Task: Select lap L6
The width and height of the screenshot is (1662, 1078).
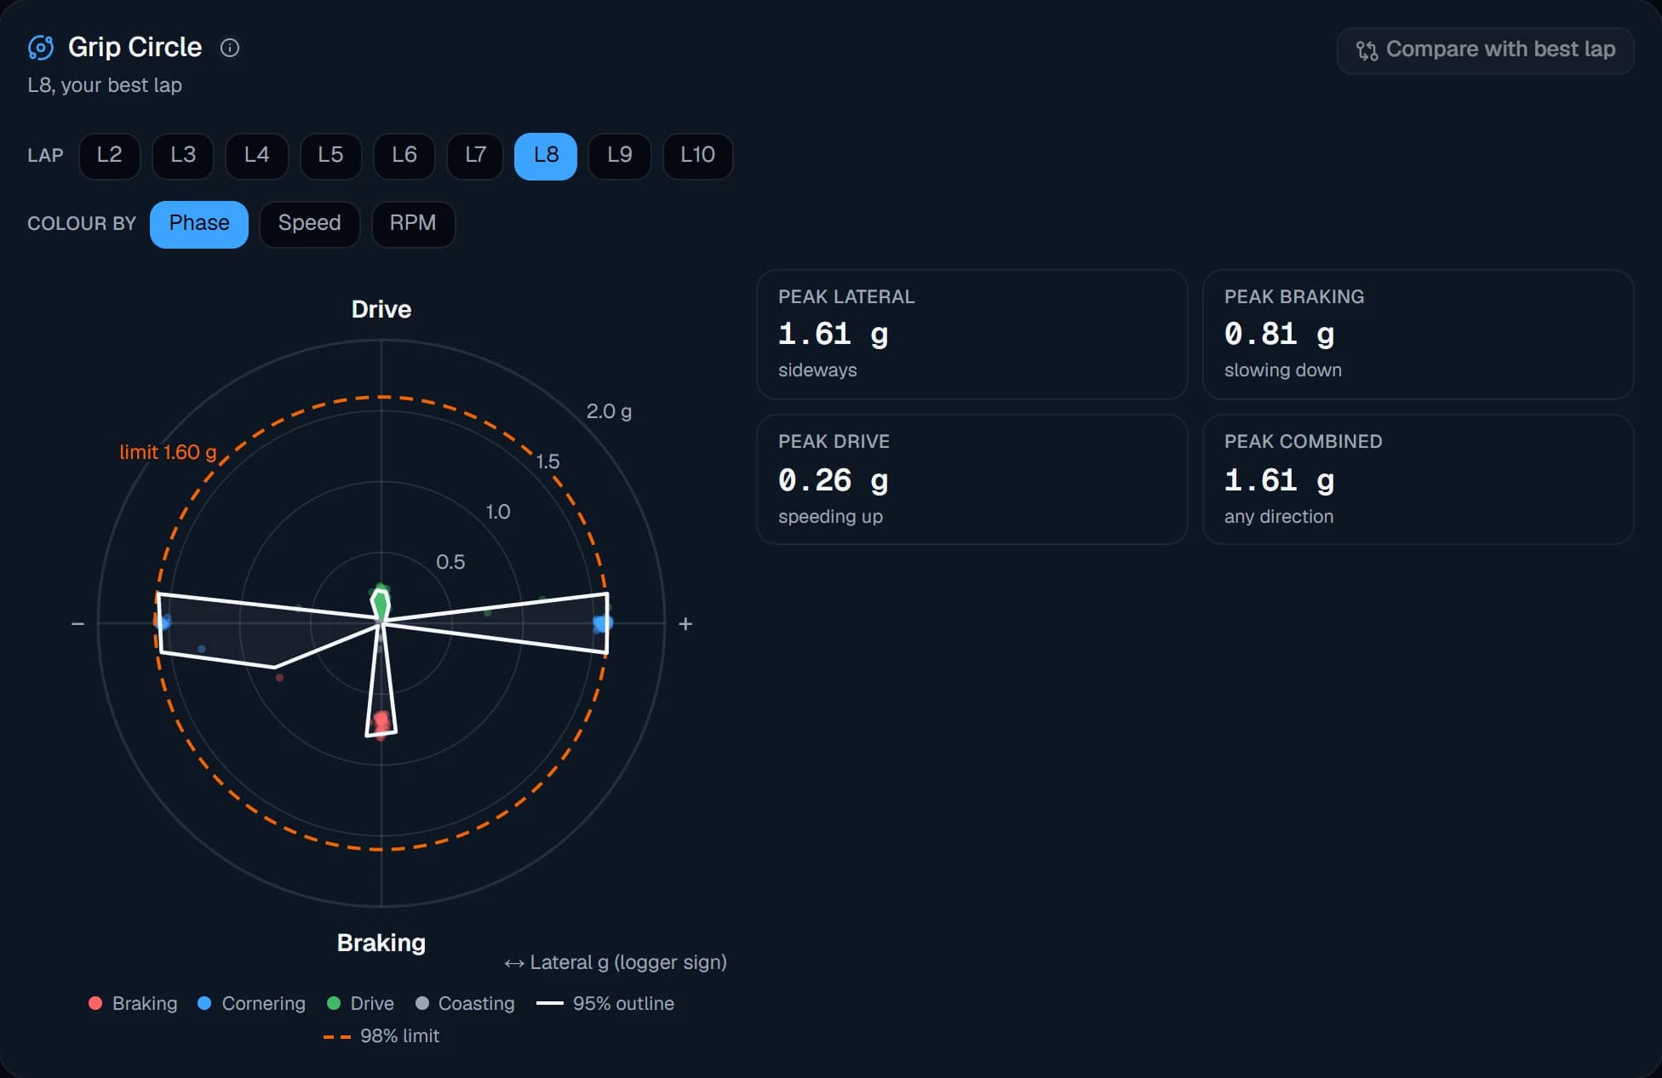Action: (404, 155)
